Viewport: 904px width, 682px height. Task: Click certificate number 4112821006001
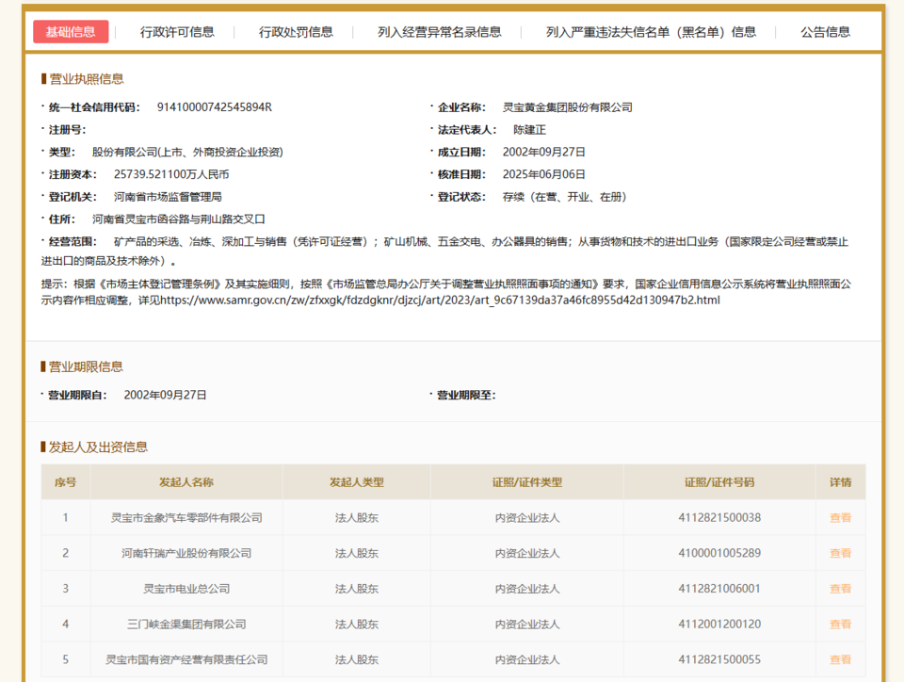[719, 589]
